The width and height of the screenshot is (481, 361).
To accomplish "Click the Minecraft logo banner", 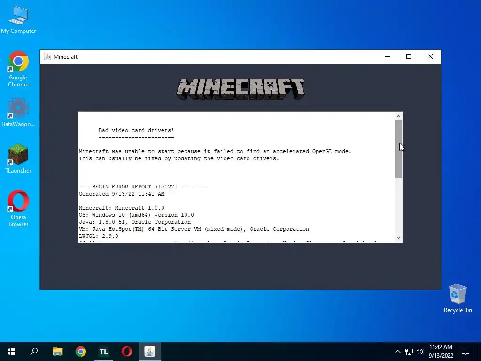I will tap(240, 89).
